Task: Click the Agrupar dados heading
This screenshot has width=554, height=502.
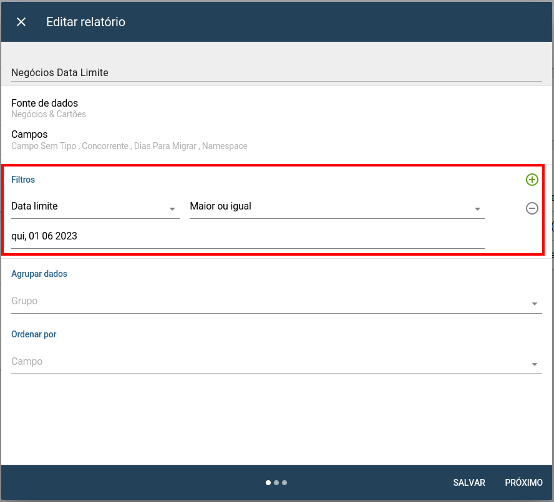Action: (x=39, y=274)
